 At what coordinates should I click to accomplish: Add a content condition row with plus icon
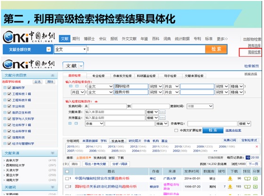[71, 86]
